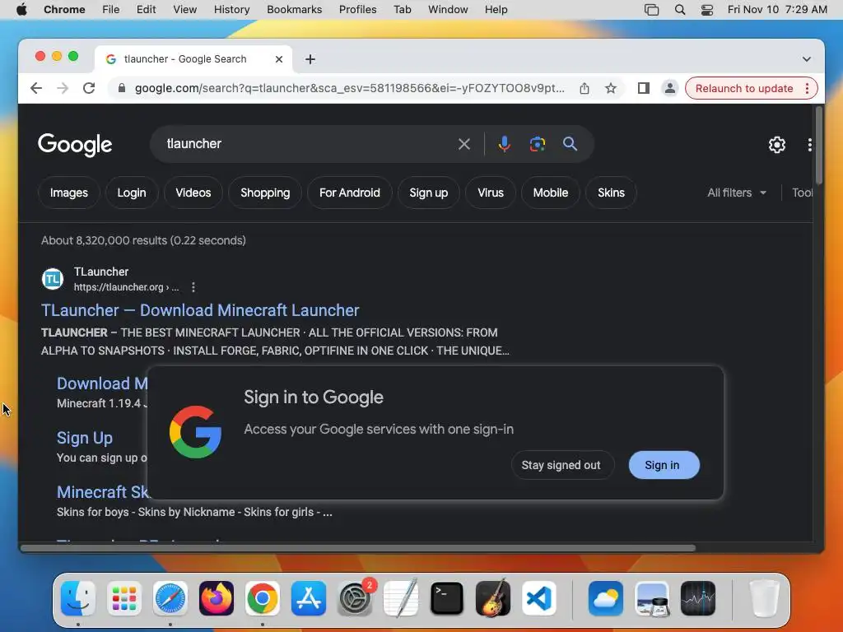Screen dimensions: 843x632
Task: Open macOS Control Center in menu bar
Action: coord(707,10)
